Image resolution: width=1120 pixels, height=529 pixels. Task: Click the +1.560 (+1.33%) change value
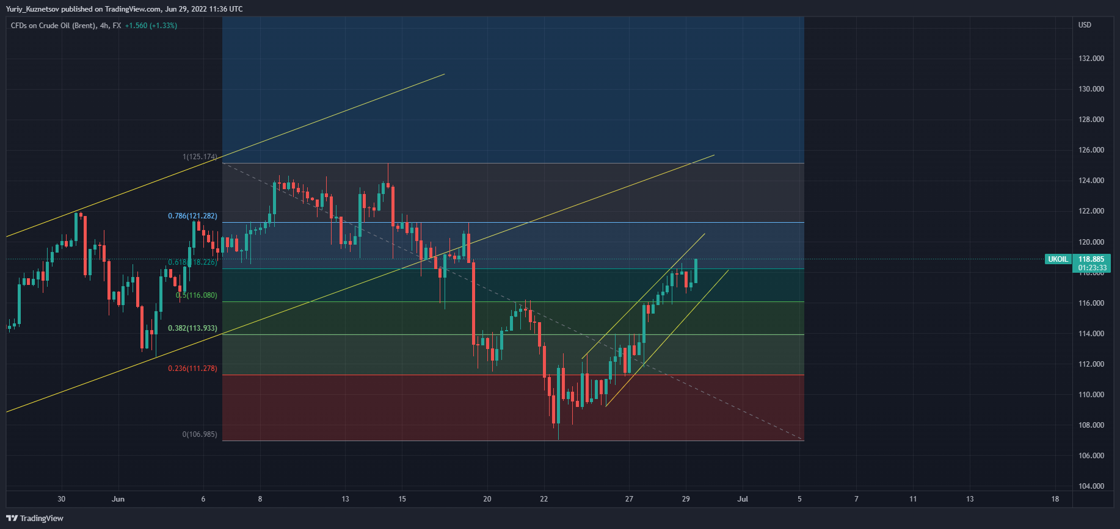(x=151, y=26)
